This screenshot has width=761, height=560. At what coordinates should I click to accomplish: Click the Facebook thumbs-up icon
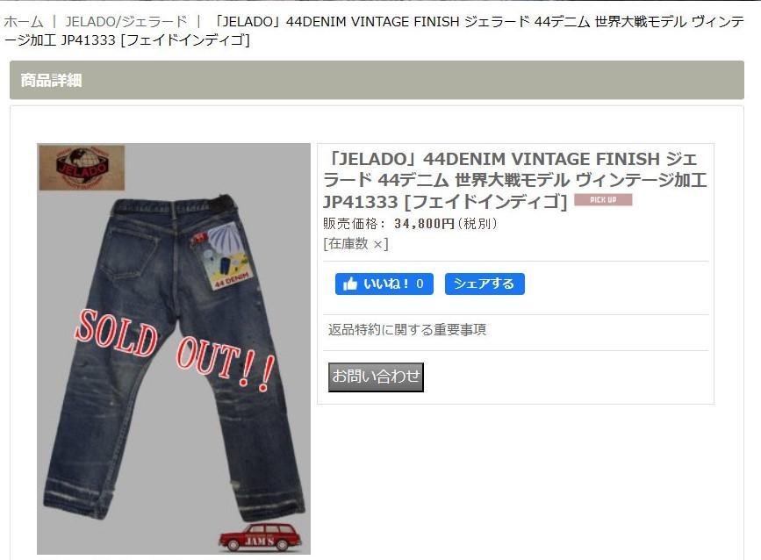[350, 284]
